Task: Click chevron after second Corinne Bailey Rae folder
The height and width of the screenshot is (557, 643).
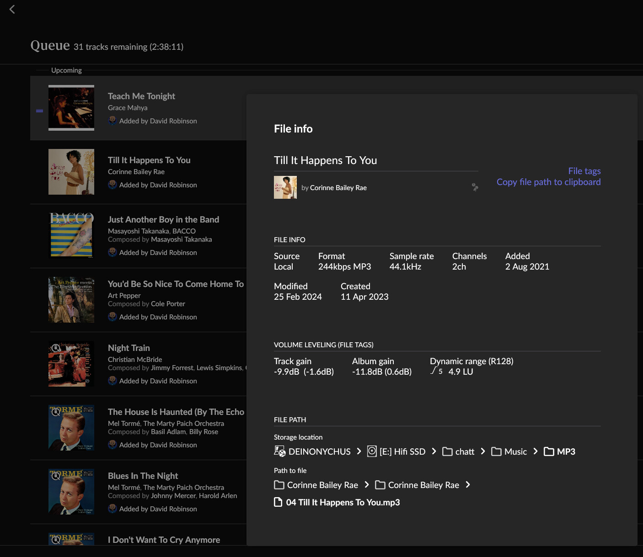Action: point(468,485)
